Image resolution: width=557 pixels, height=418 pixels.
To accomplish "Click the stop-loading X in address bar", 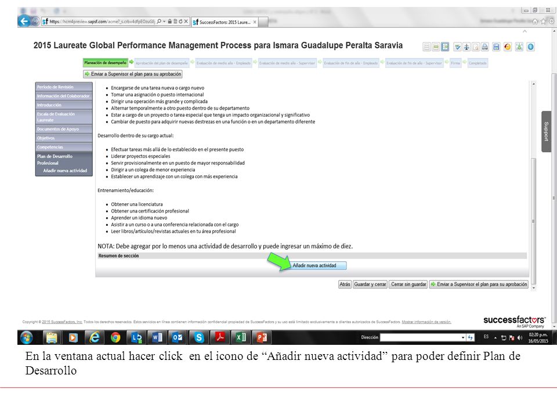I will tap(186, 21).
